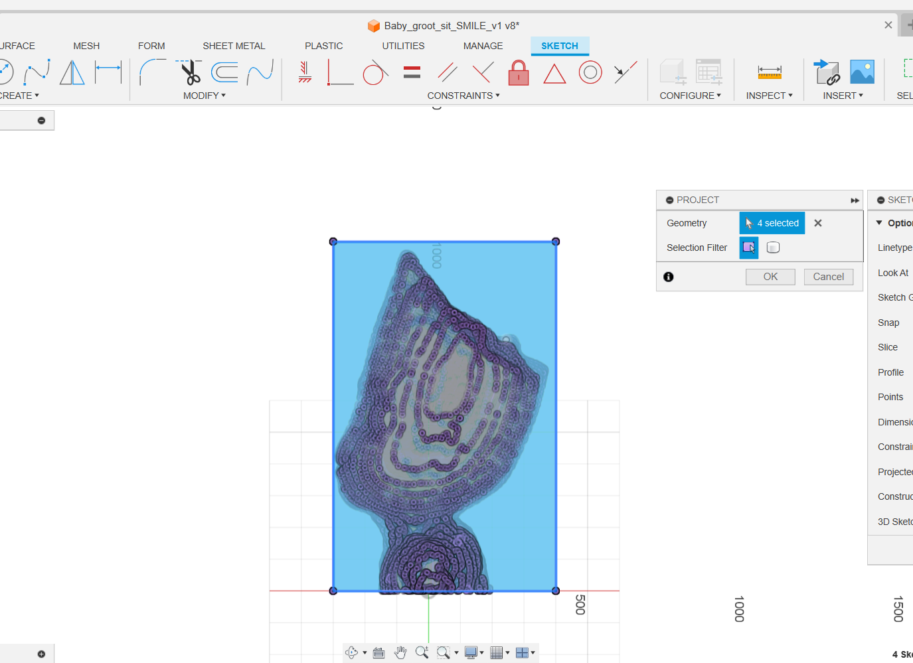The width and height of the screenshot is (913, 663).
Task: Open the INSERT dropdown menu
Action: (x=843, y=96)
